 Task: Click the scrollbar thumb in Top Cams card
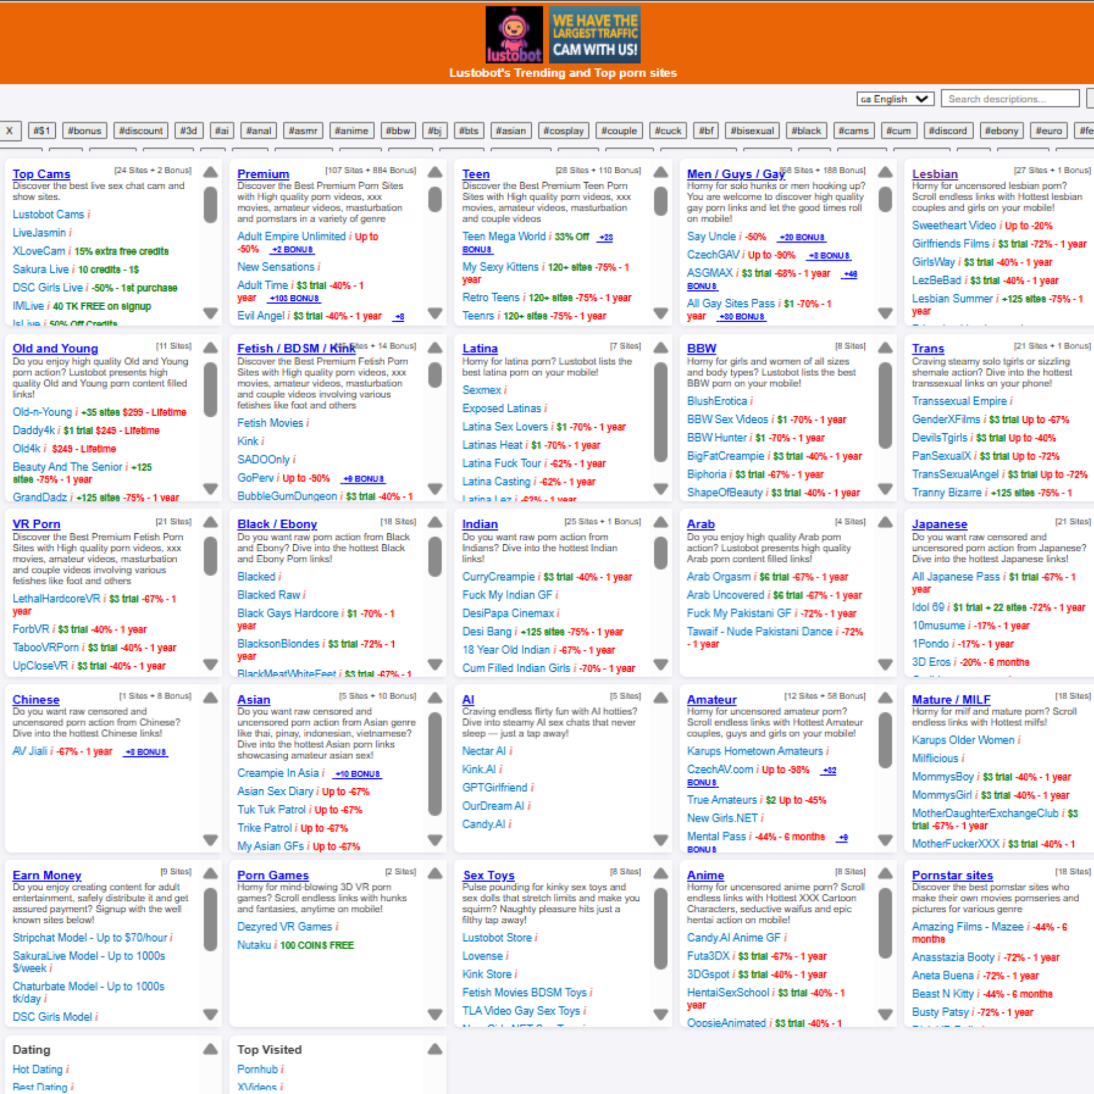(x=211, y=205)
